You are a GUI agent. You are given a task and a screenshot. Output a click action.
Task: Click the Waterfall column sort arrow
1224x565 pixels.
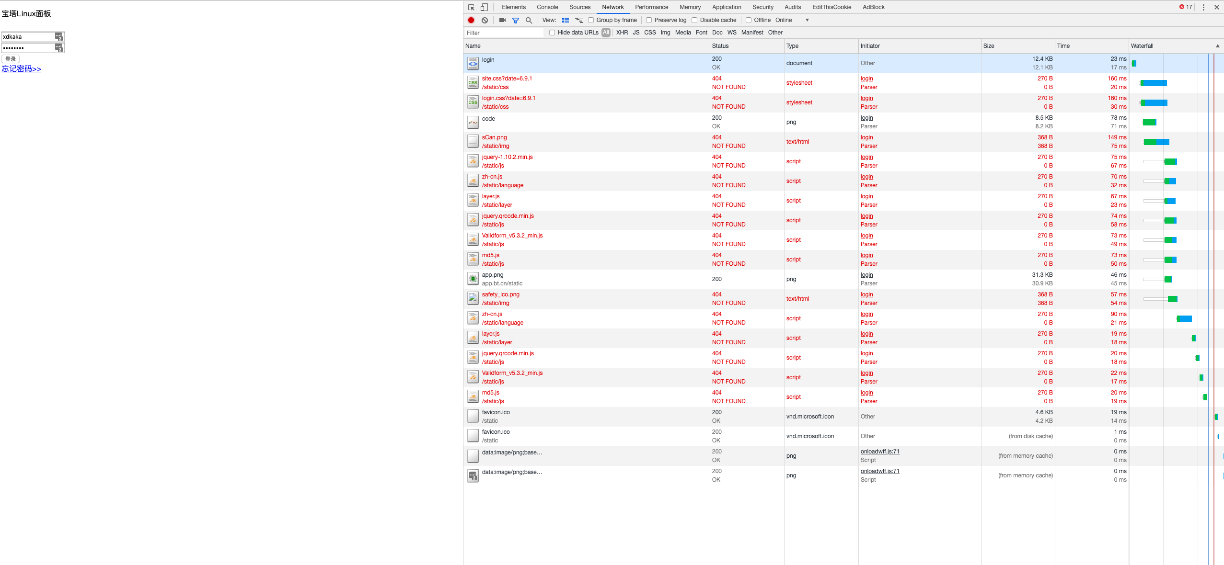[x=1218, y=45]
